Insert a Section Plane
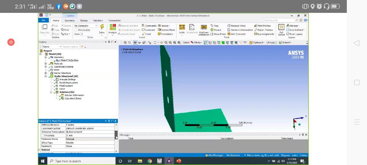This screenshot has width=367, height=165. point(166,30)
